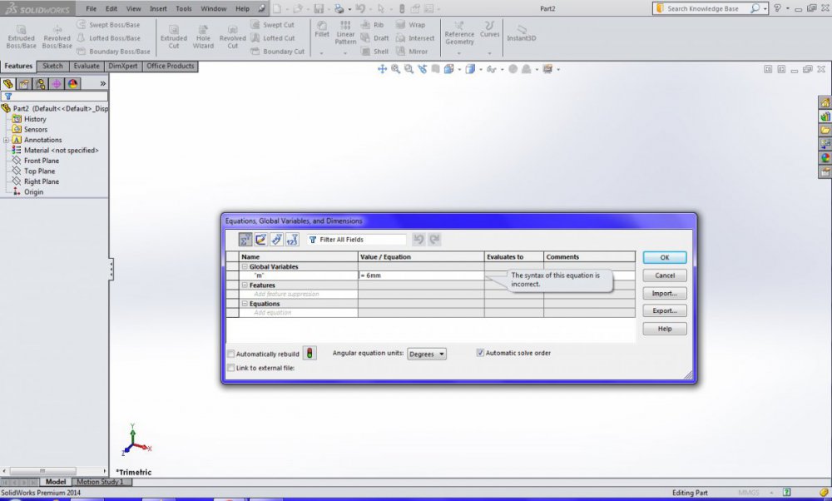Open the ConfigurationManager tab icon
This screenshot has width=832, height=501.
pos(40,84)
